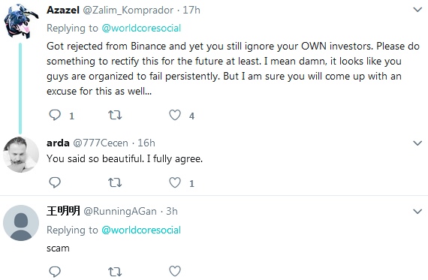Click the default gray avatar of RunningAGan
The image size is (428, 280).
(21, 223)
